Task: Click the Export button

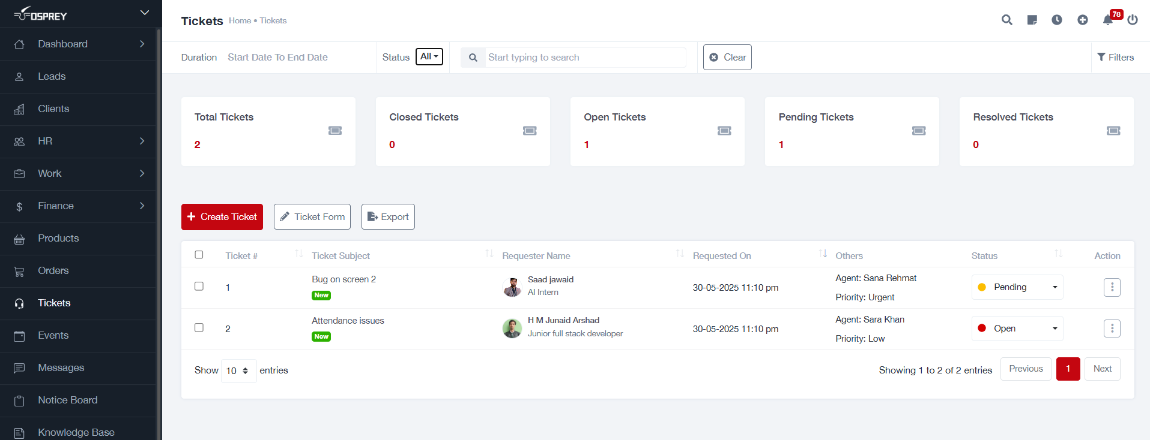Action: (388, 217)
